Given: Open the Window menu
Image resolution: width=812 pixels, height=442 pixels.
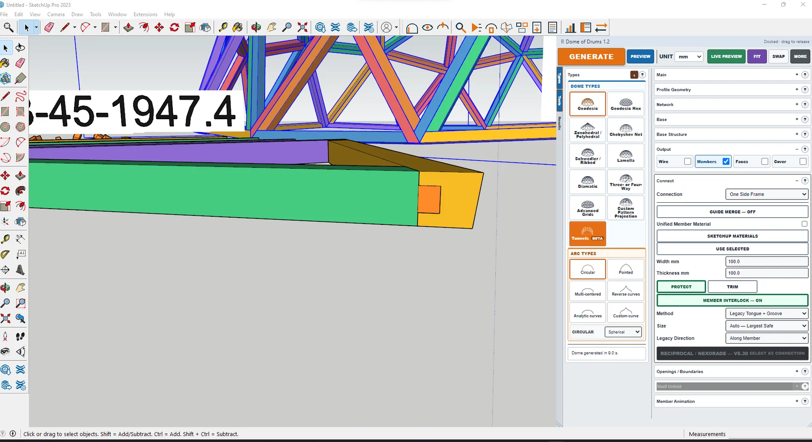Looking at the screenshot, I should [117, 14].
